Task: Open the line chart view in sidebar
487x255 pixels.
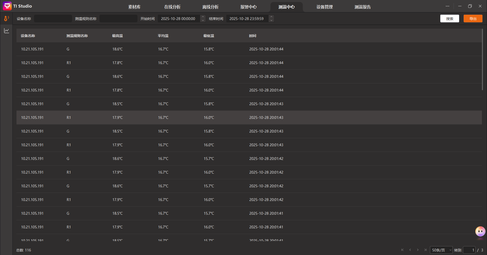Action: pyautogui.click(x=6, y=31)
